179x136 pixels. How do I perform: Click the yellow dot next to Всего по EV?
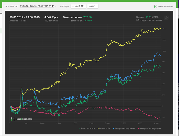(x=98, y=129)
